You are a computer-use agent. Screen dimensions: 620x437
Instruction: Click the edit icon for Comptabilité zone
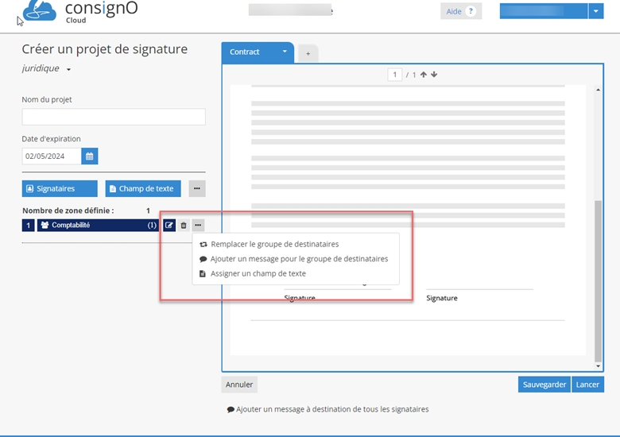click(169, 226)
